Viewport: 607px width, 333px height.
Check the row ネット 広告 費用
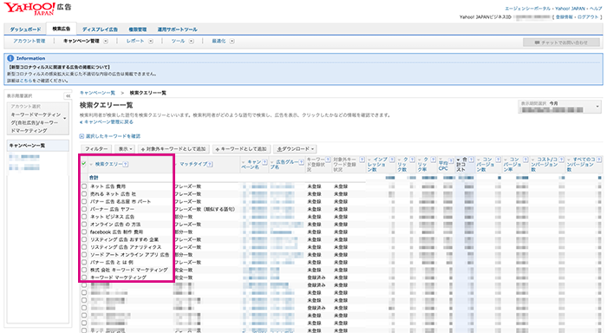(x=84, y=186)
